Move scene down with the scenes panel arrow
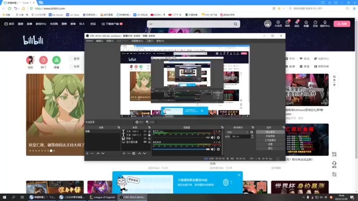Image resolution: width=358 pixels, height=201 pixels. [103, 153]
